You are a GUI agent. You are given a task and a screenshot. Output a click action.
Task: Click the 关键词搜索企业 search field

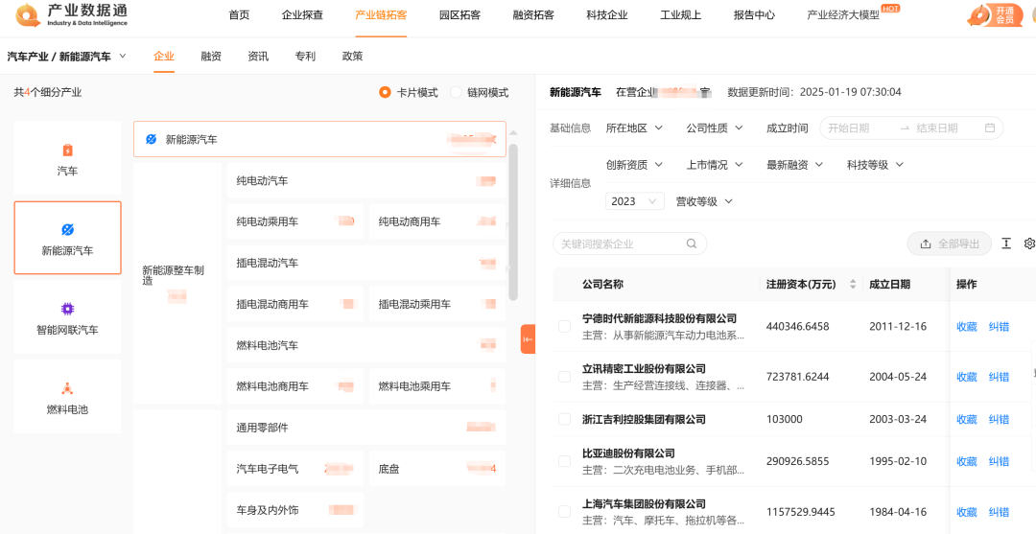click(629, 244)
